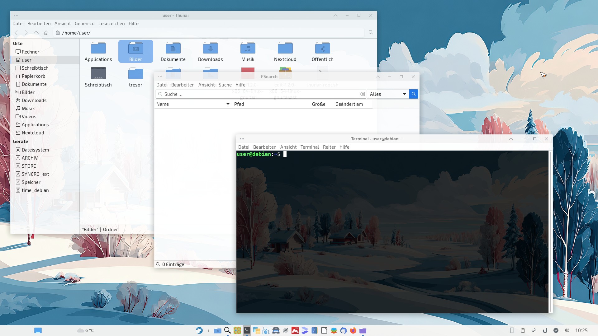Select SYNCRO_ext device in sidebar
Image resolution: width=598 pixels, height=336 pixels.
pyautogui.click(x=35, y=174)
